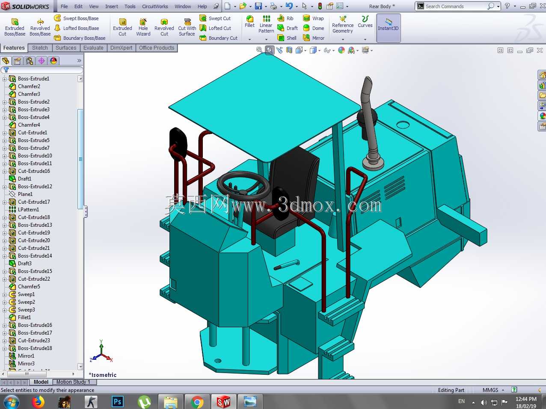Select the Revolved Boss/Base tool
The width and height of the screenshot is (546, 409).
[40, 27]
